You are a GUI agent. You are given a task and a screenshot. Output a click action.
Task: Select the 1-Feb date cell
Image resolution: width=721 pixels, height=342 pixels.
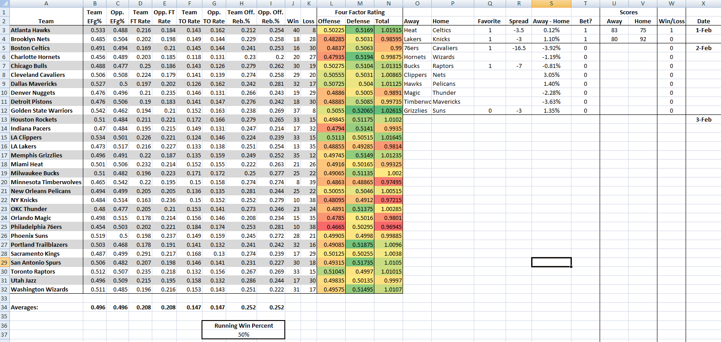pos(704,30)
